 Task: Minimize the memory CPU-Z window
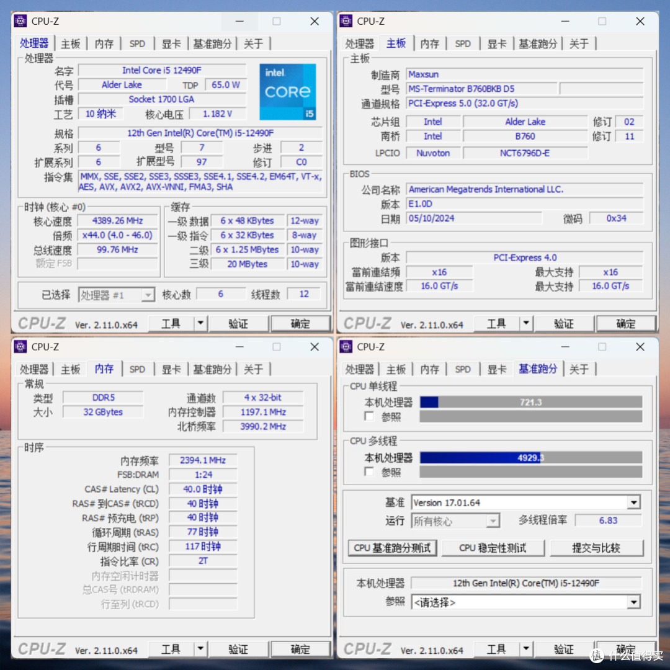(x=239, y=347)
